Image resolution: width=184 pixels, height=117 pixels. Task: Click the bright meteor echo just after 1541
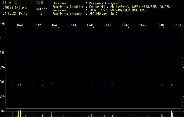21,85
